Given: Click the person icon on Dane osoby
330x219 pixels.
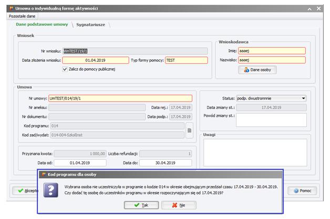Looking at the screenshot, I should click(x=246, y=70).
